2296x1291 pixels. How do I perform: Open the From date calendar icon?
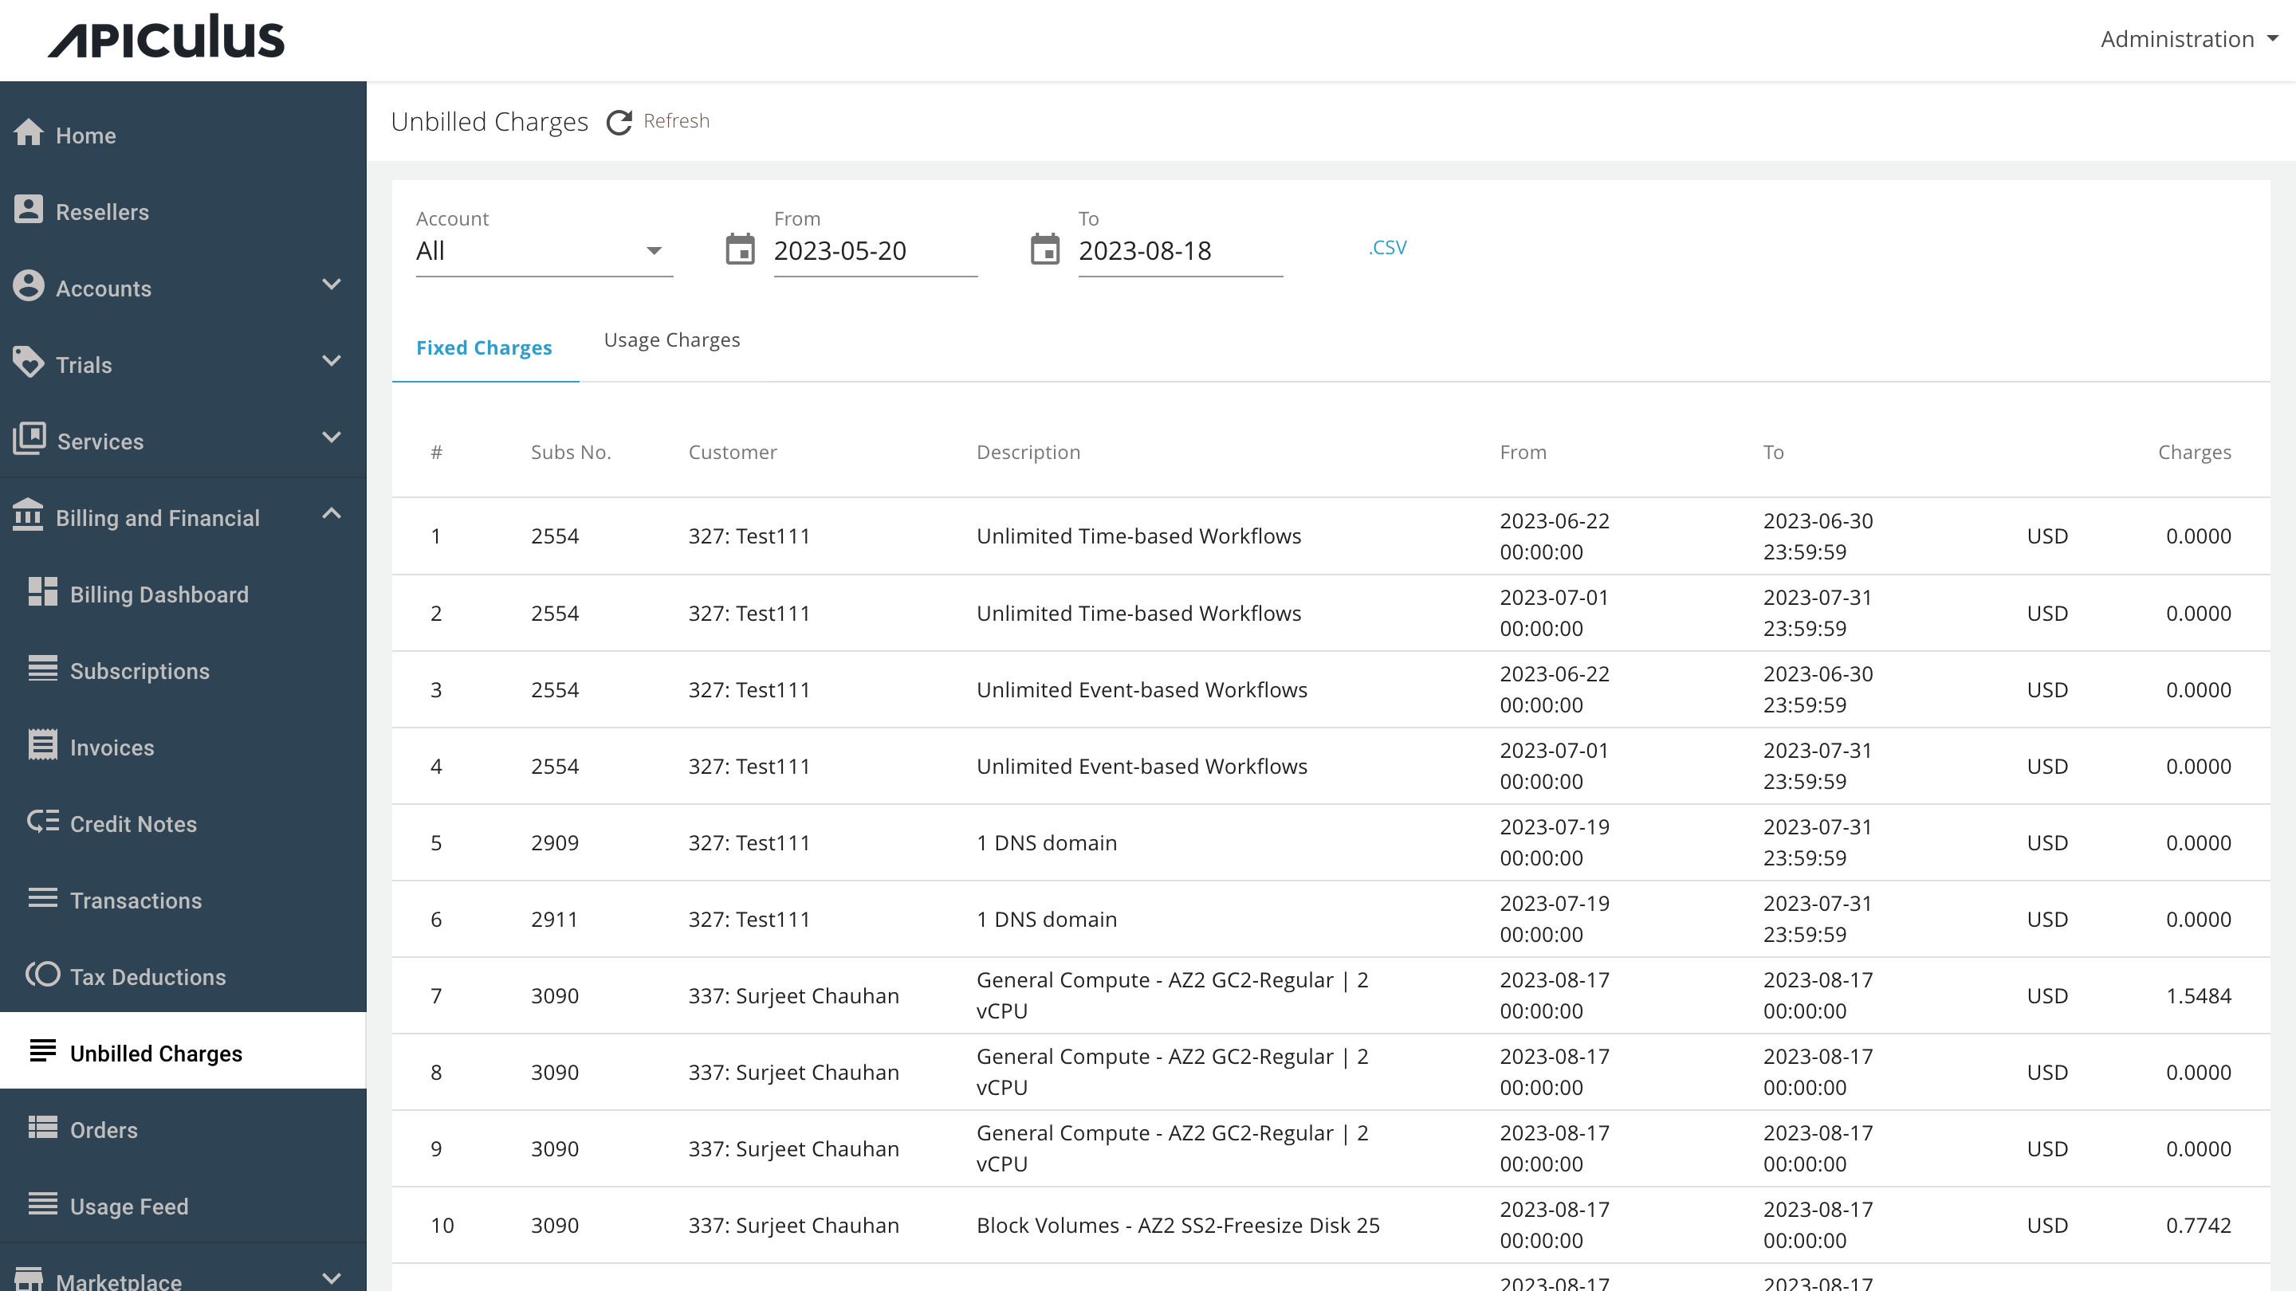(740, 250)
